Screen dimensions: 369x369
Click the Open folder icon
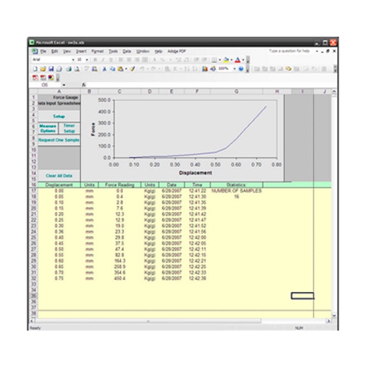tap(43, 69)
